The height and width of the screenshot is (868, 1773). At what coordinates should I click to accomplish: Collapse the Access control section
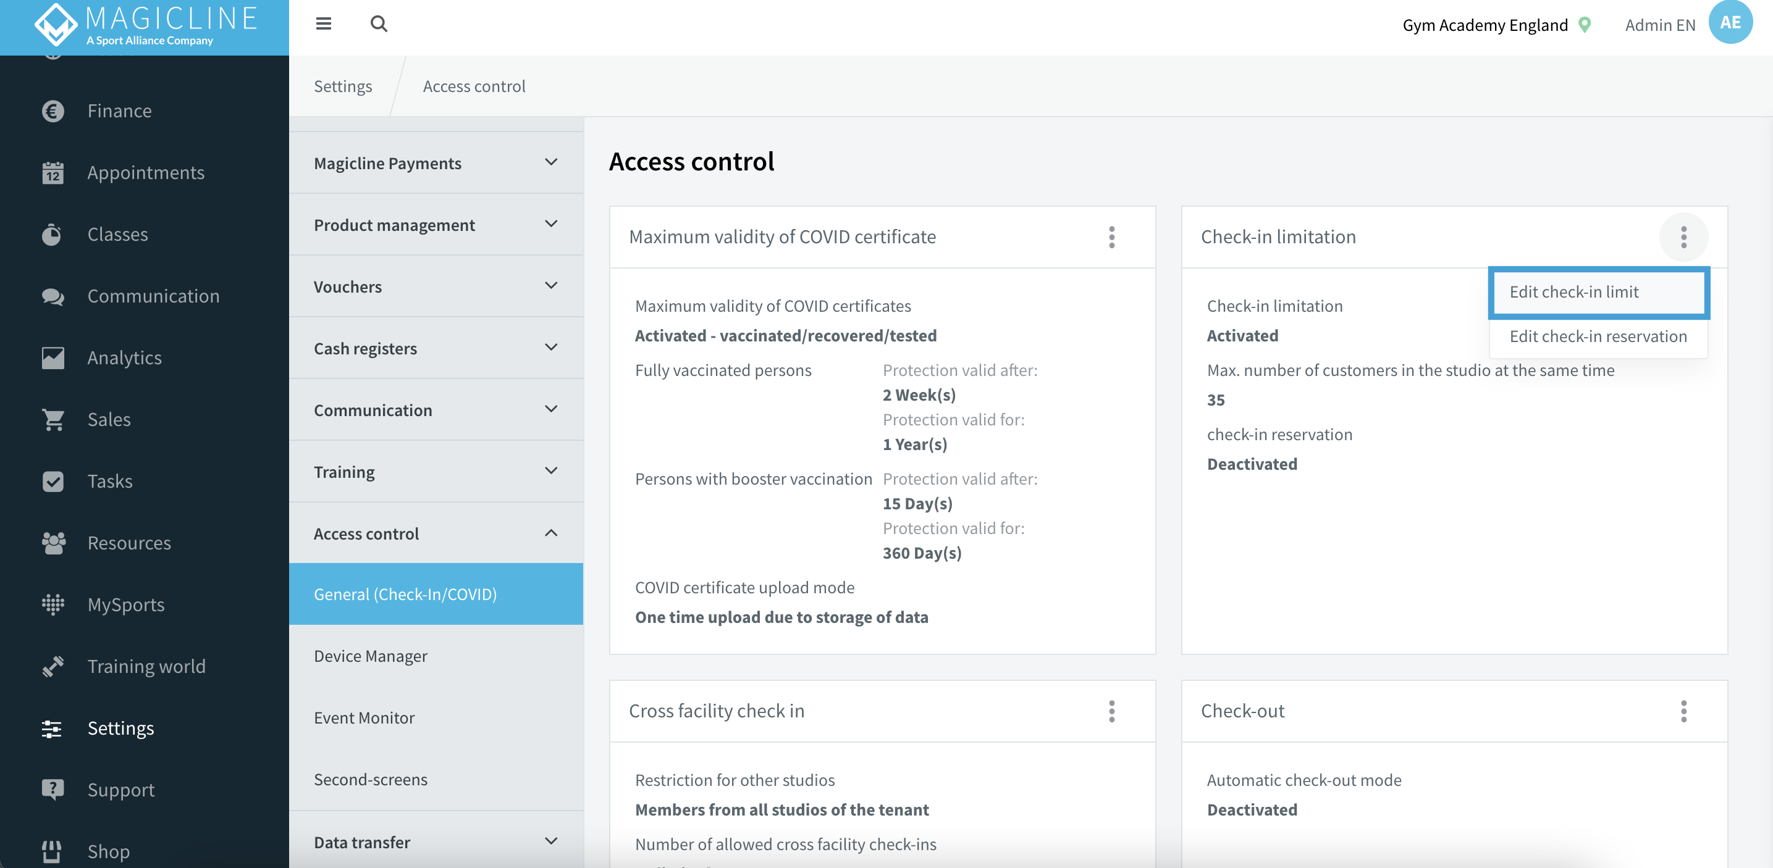click(x=436, y=533)
